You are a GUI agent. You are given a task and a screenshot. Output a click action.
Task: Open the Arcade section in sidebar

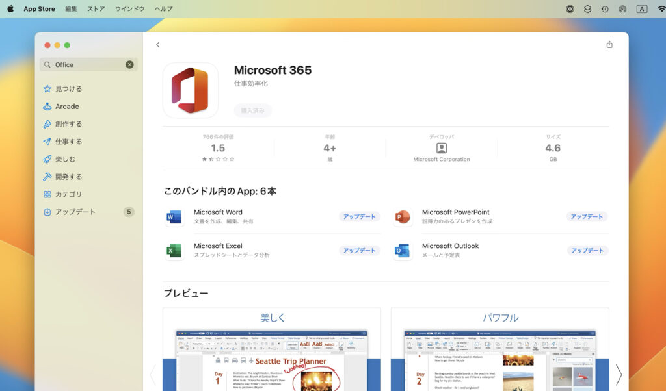(x=66, y=107)
